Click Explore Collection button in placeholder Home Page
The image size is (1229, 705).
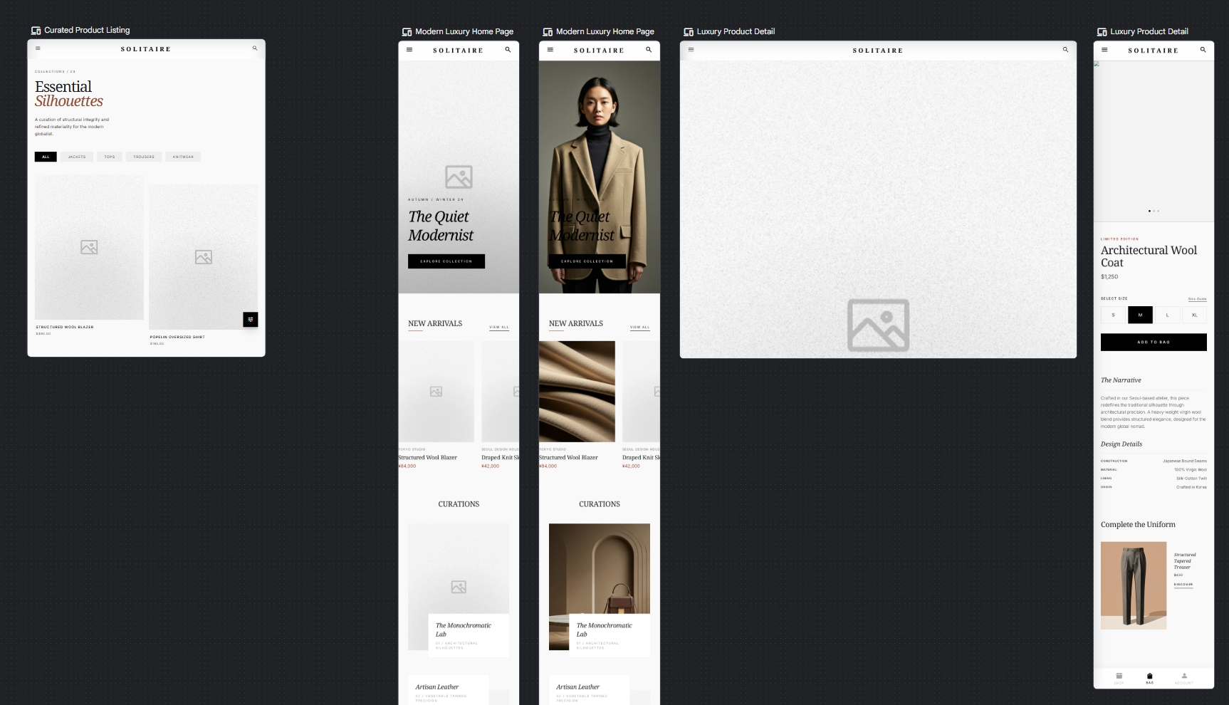pyautogui.click(x=446, y=261)
